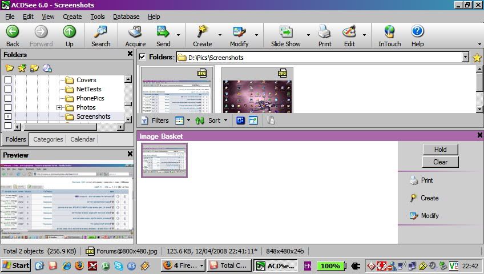
Task: Switch to the Categories tab
Action: pyautogui.click(x=48, y=139)
